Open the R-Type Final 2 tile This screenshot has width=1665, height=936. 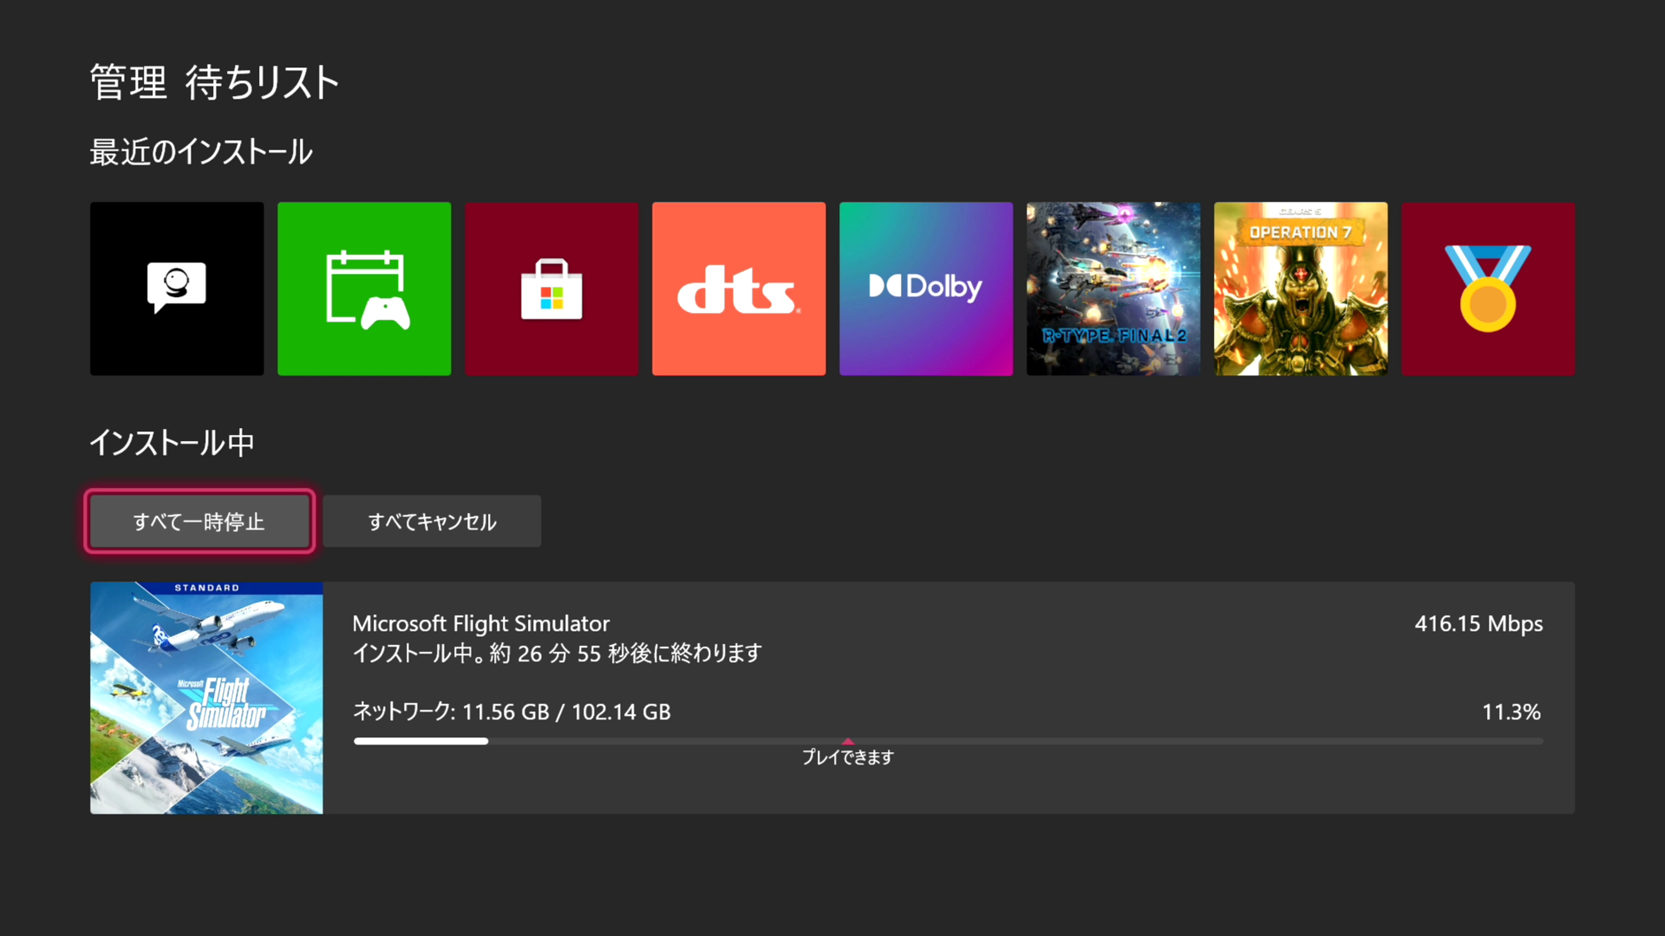point(1113,288)
